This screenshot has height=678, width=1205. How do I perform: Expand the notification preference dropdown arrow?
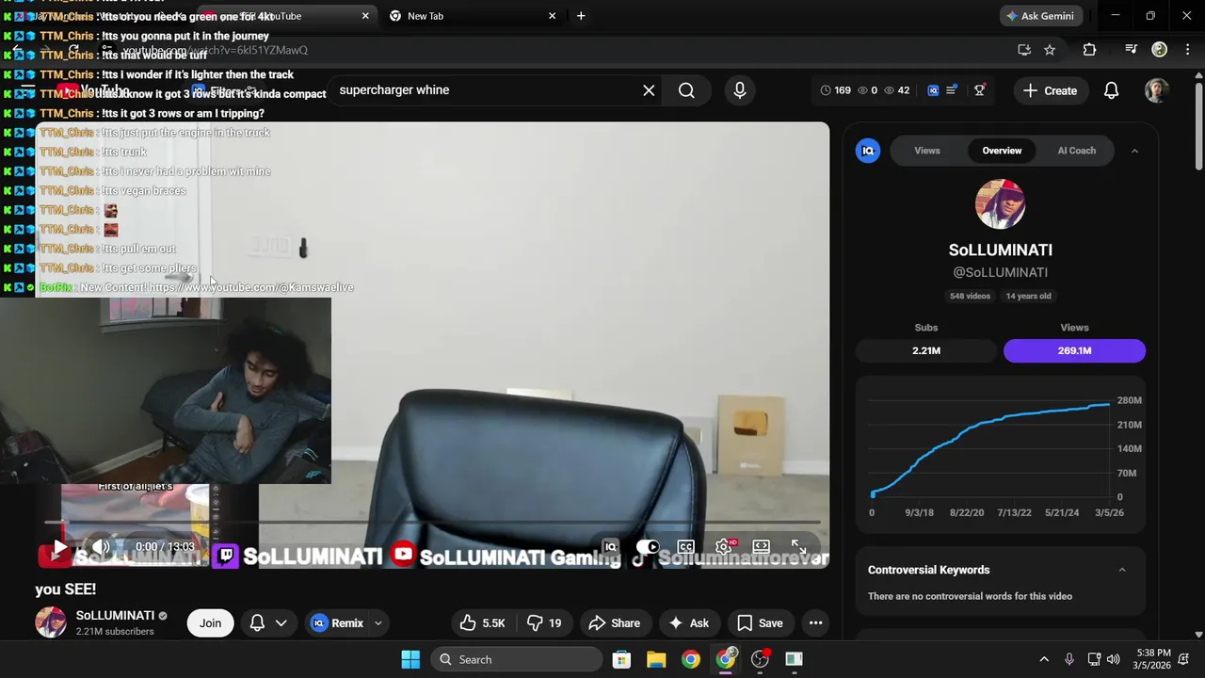pos(281,623)
